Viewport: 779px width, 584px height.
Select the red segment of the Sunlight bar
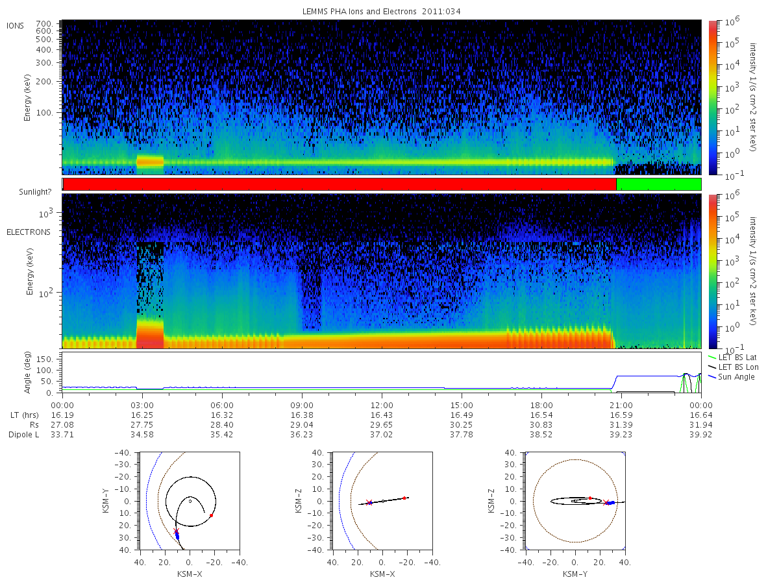(340, 184)
